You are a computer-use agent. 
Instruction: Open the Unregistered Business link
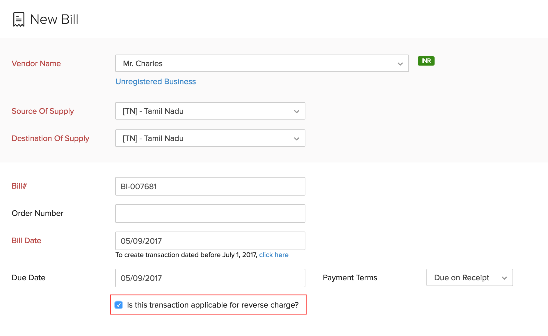click(155, 82)
